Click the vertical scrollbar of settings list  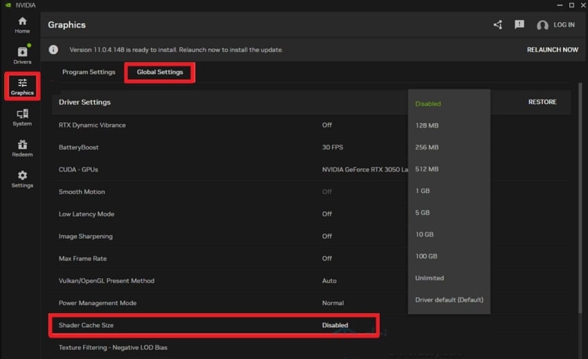pos(580,199)
